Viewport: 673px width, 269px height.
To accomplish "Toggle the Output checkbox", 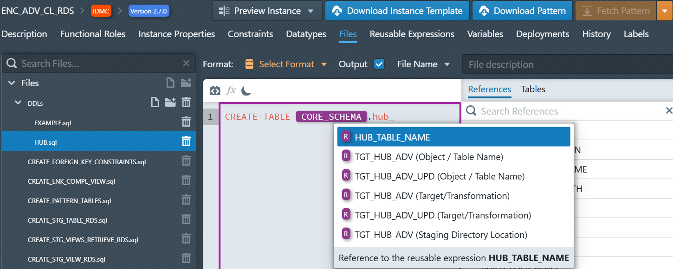I will (x=379, y=64).
